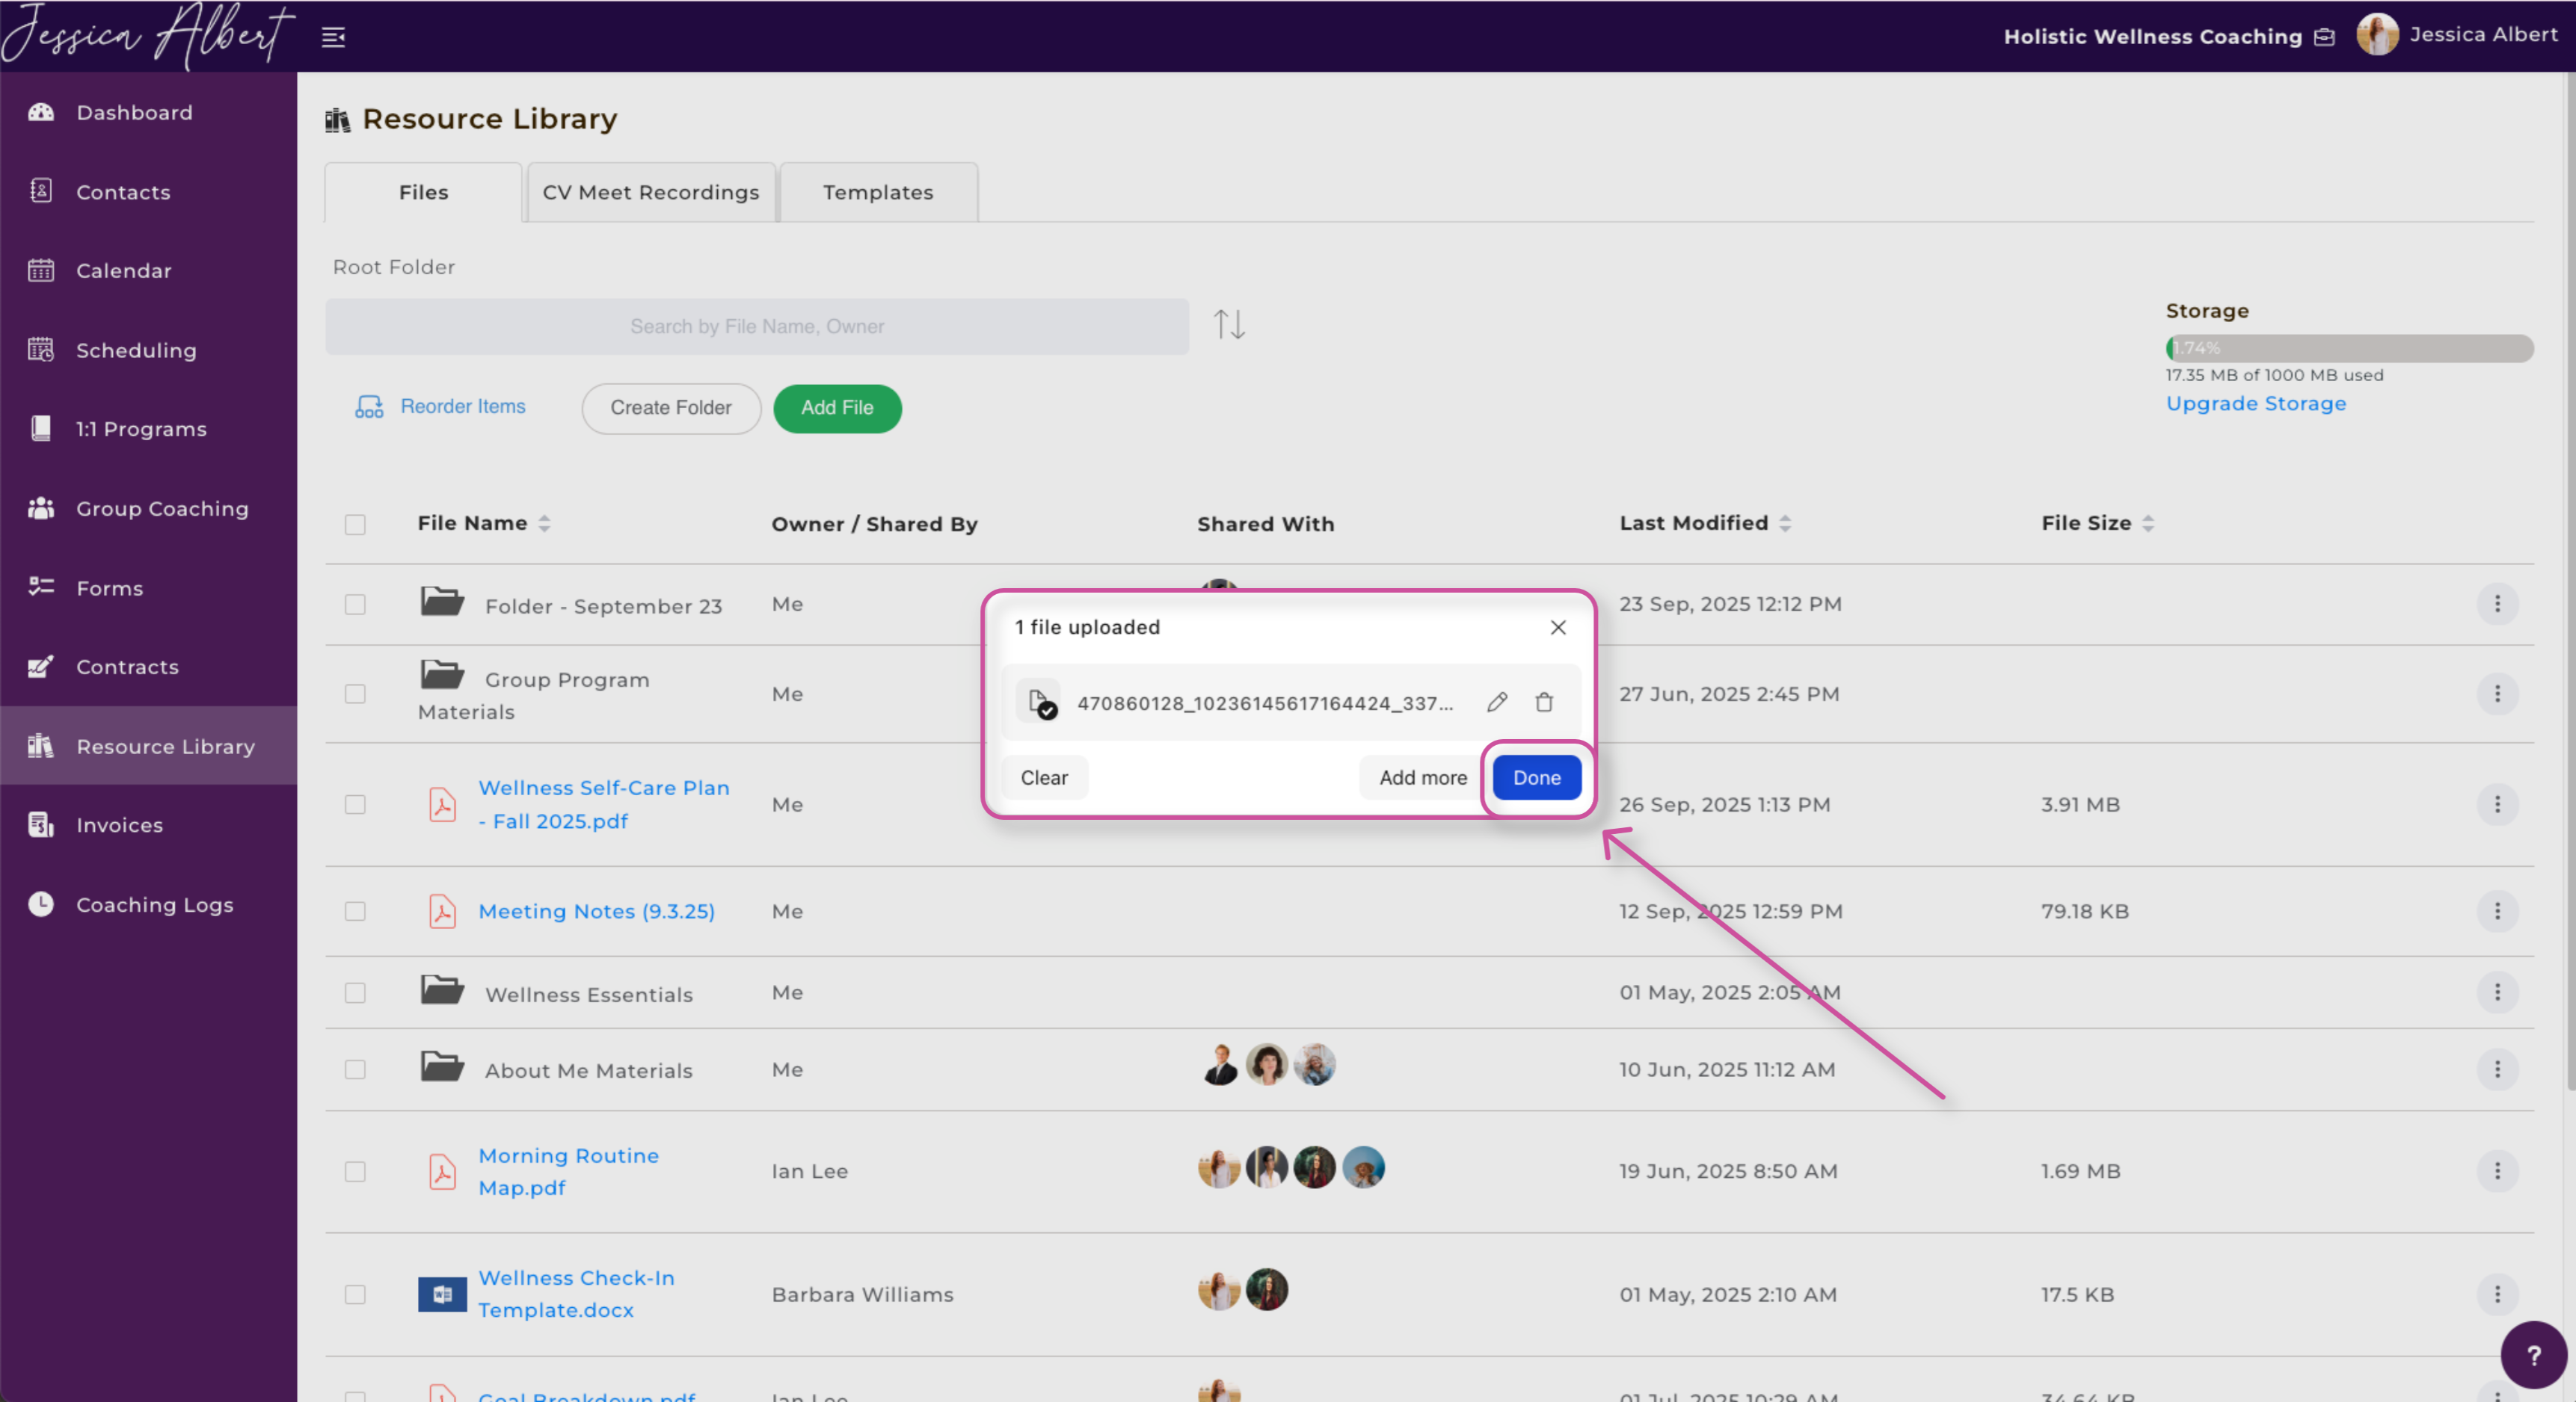Click the Upgrade Storage link
The image size is (2576, 1402).
(2255, 404)
